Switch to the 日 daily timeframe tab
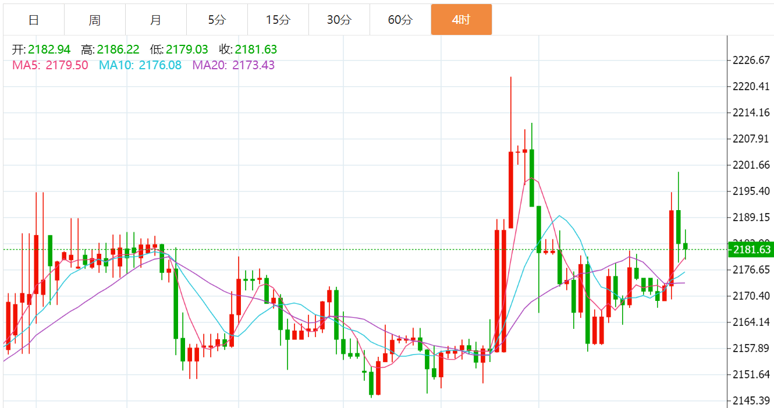Image resolution: width=774 pixels, height=408 pixels. tap(34, 20)
